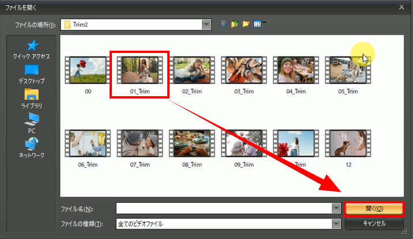413x239 pixels.
Task: Click in the file name input field
Action: click(x=224, y=208)
